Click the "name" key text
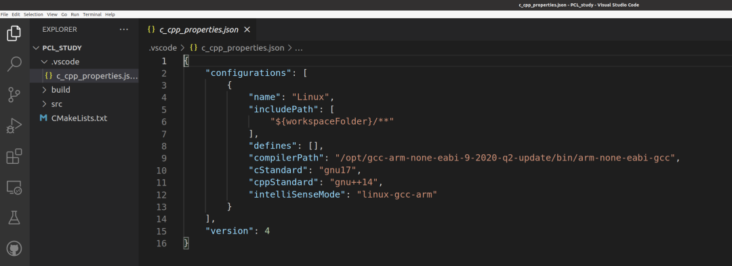 265,97
